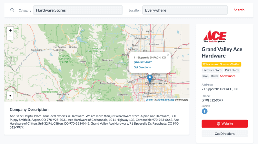Click the blue map location pin

(150, 78)
